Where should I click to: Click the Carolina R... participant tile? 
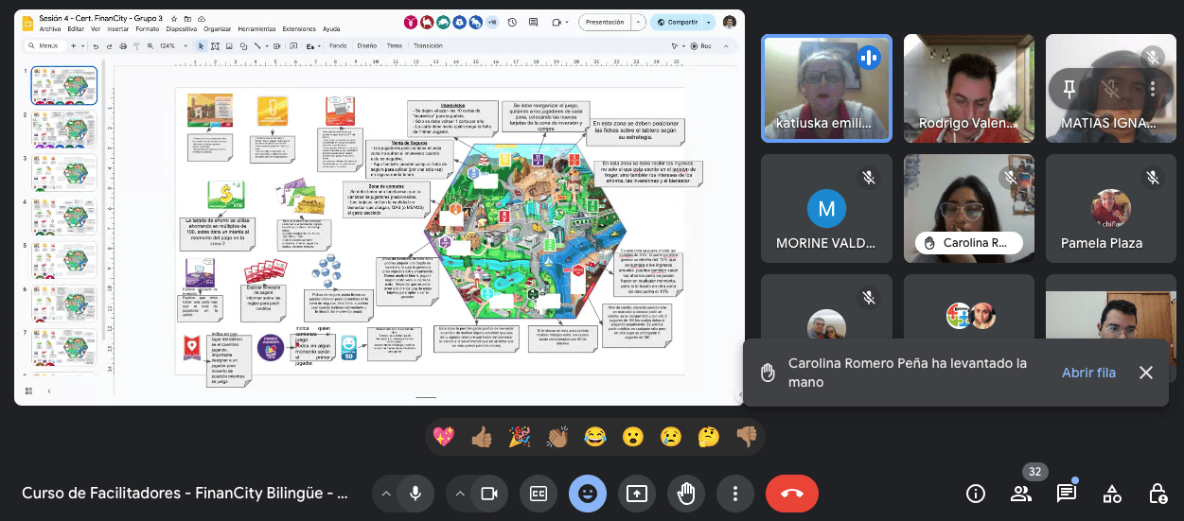pos(967,208)
